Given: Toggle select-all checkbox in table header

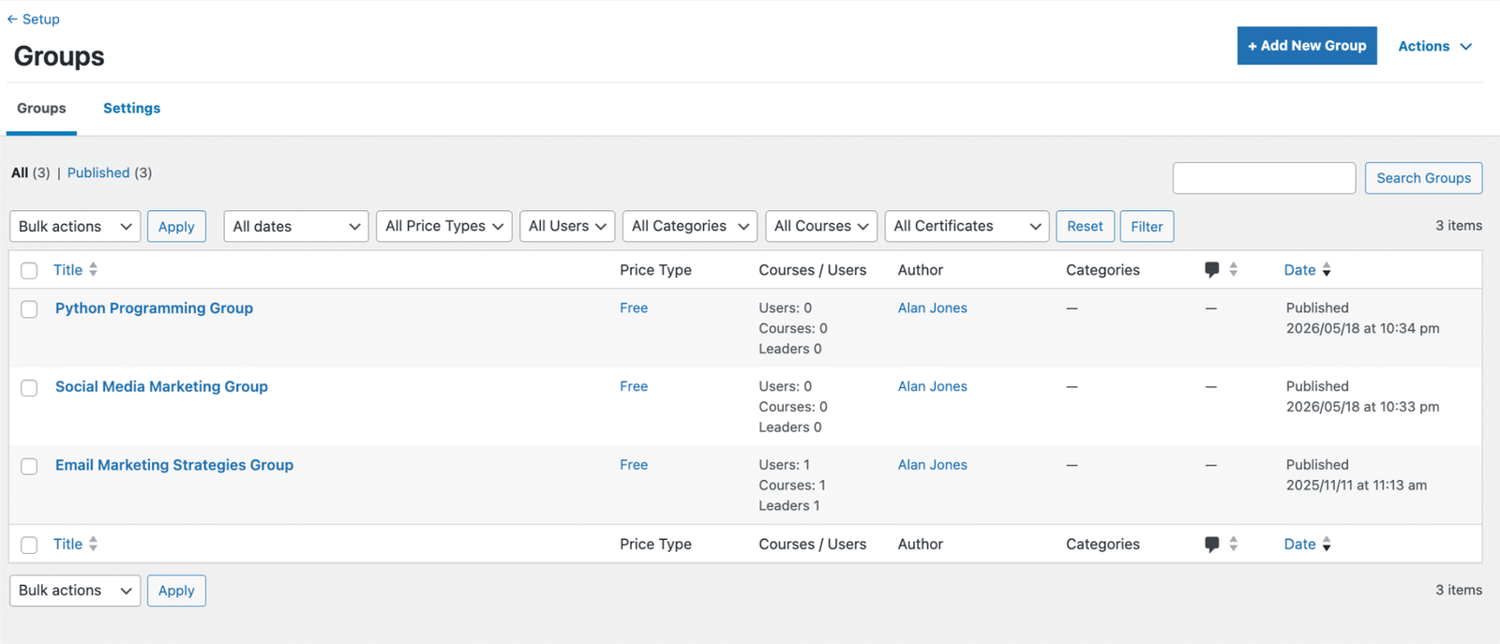Looking at the screenshot, I should (29, 271).
